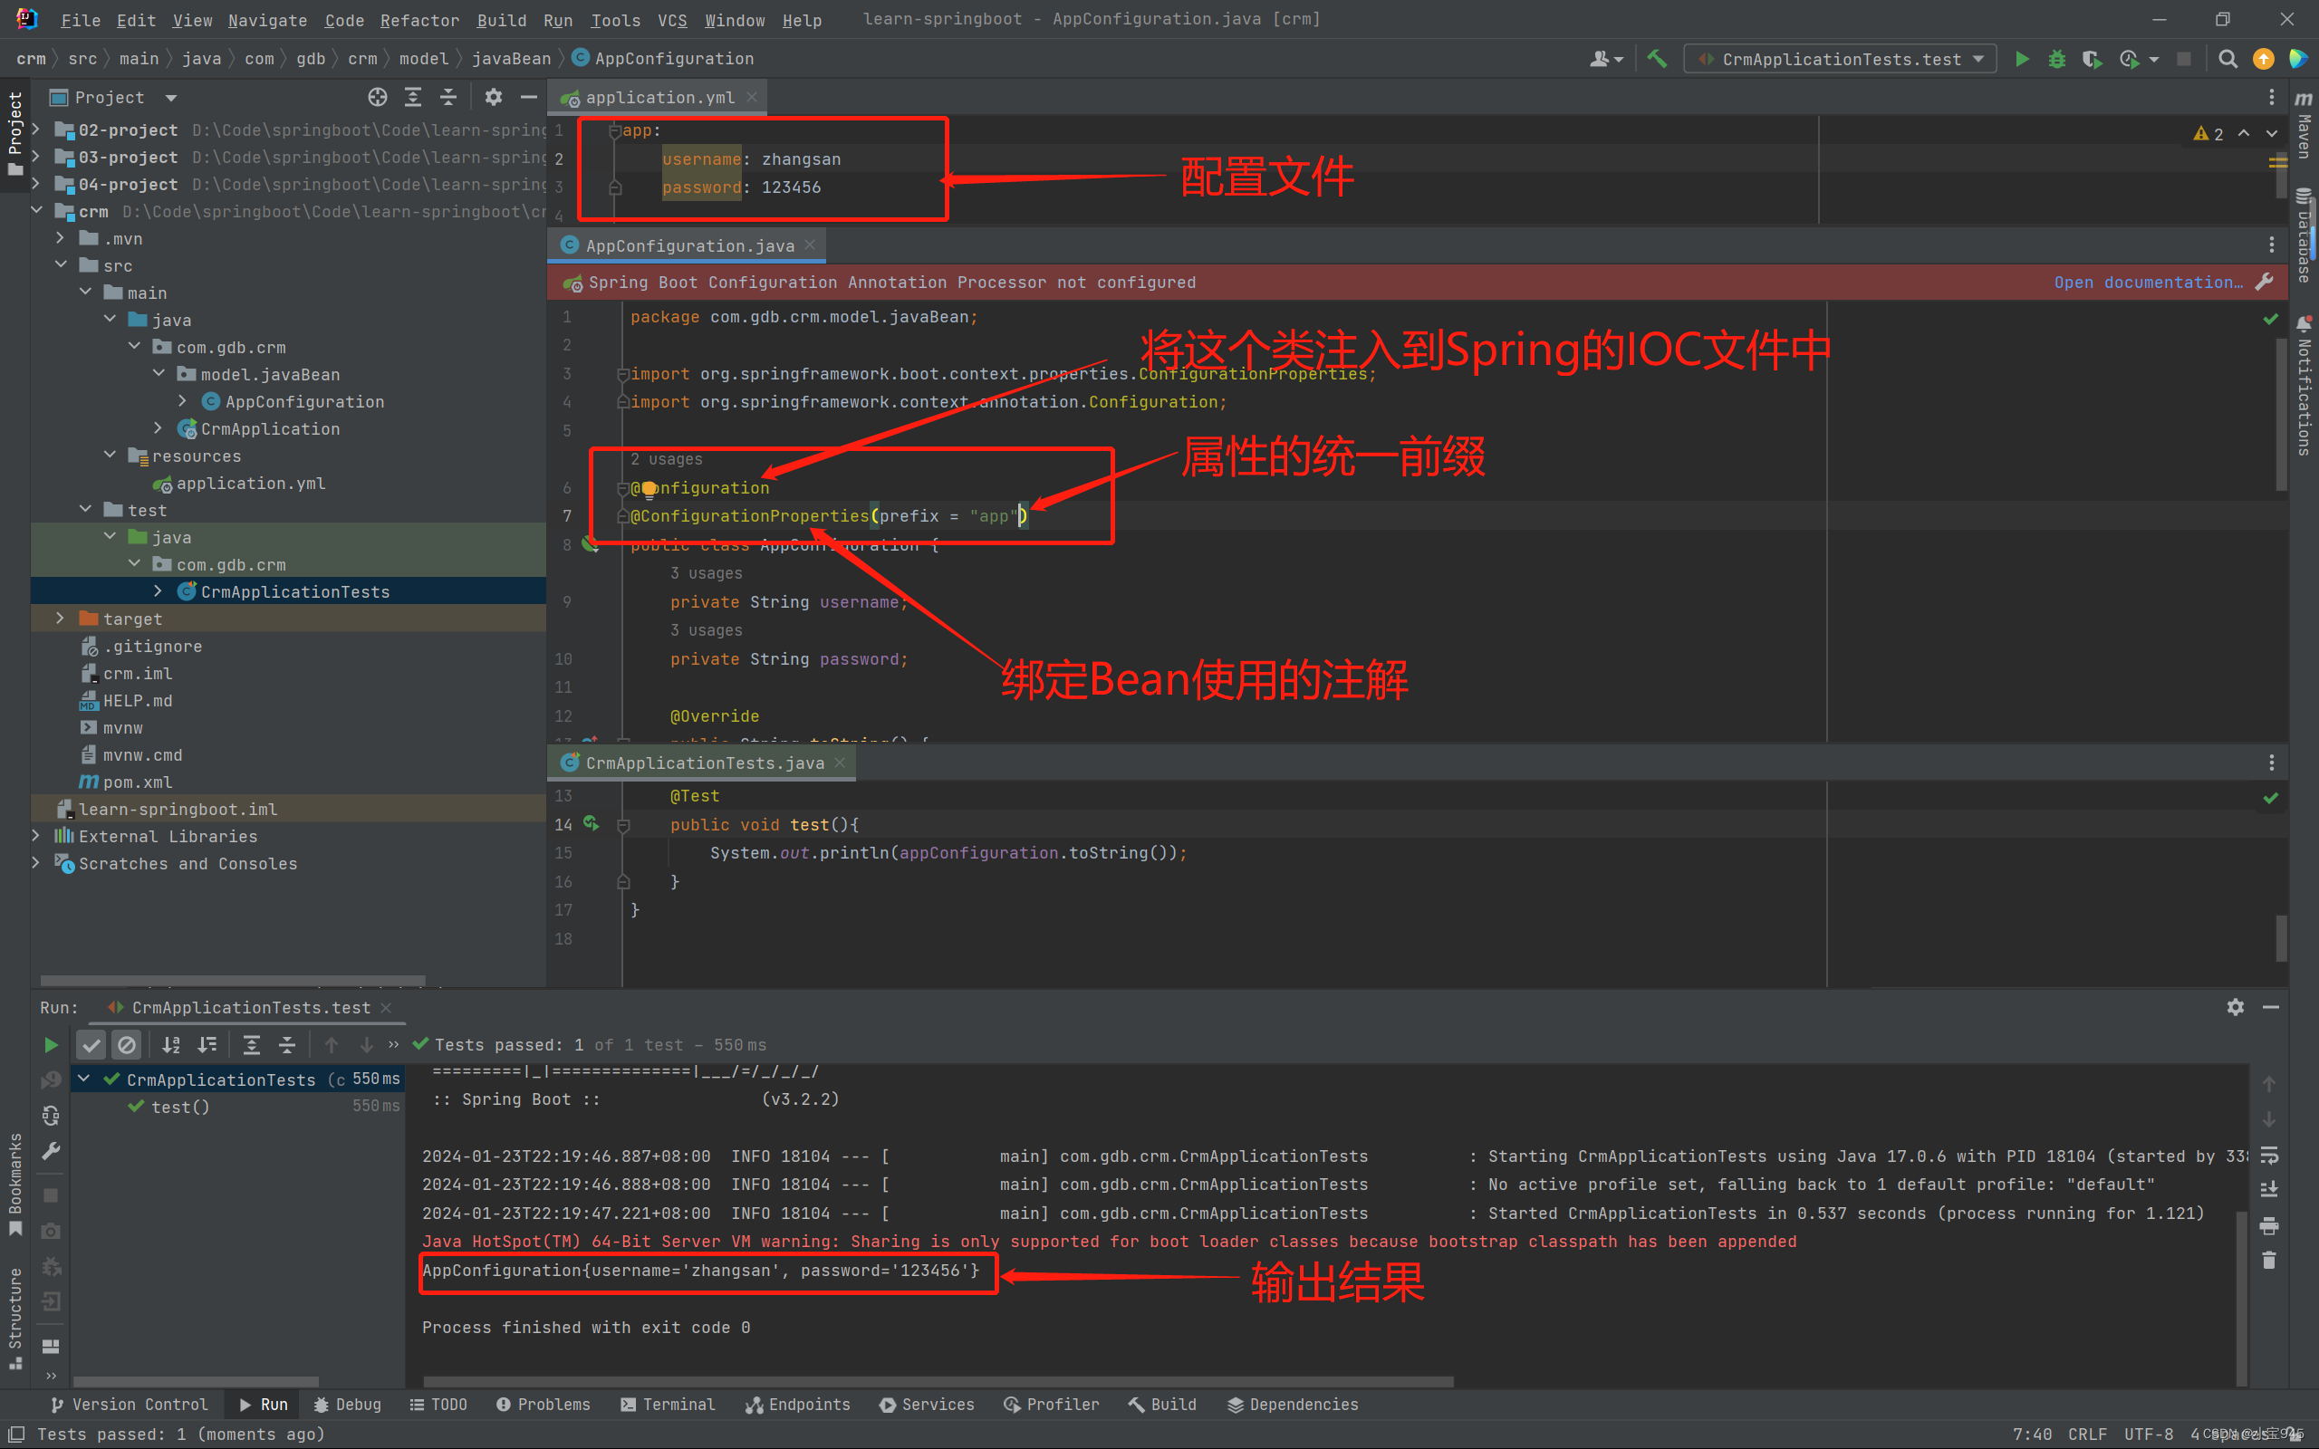Open Structure tool window

click(x=14, y=1318)
